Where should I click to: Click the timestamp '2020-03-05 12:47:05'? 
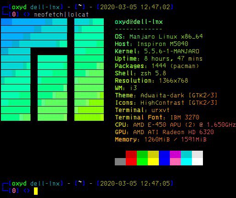(x=135, y=183)
